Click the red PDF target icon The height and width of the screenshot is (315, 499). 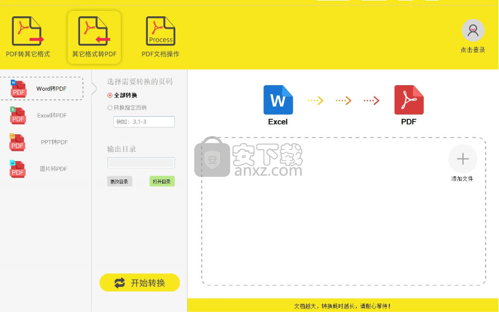(x=409, y=100)
